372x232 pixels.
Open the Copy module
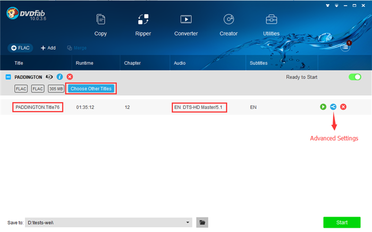[x=100, y=25]
